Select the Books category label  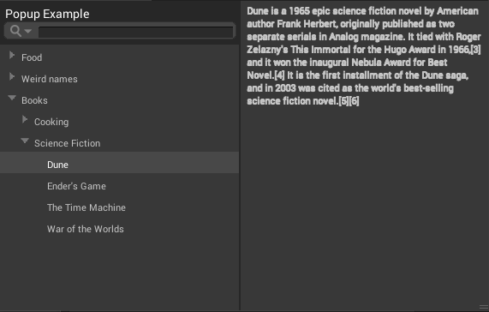[x=34, y=100]
